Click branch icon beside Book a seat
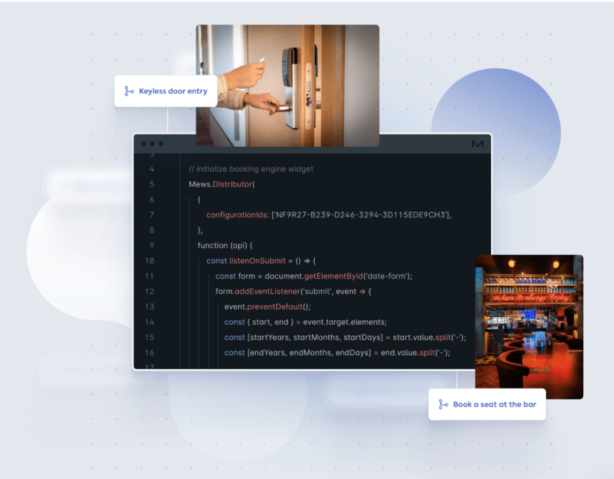The image size is (614, 479). click(x=443, y=404)
